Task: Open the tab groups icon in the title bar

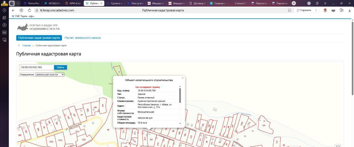Action: pos(317,3)
